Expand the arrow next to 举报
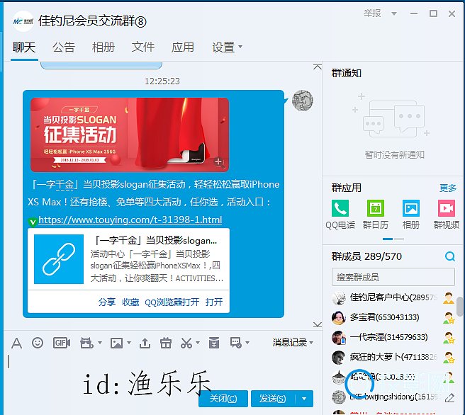 tap(394, 13)
